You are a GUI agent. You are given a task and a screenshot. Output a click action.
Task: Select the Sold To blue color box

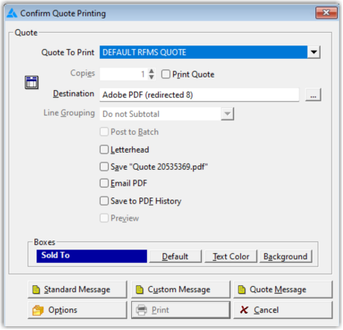pyautogui.click(x=92, y=256)
